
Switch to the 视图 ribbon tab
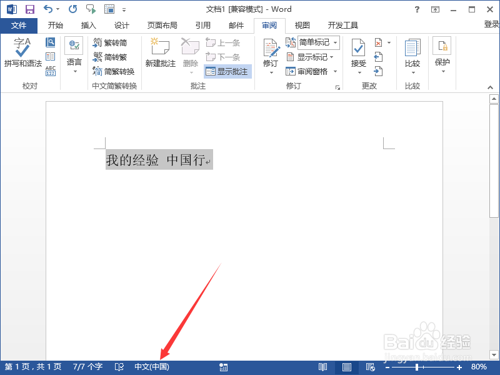click(302, 26)
